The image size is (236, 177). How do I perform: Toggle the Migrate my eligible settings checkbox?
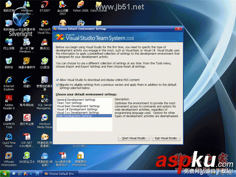58,85
